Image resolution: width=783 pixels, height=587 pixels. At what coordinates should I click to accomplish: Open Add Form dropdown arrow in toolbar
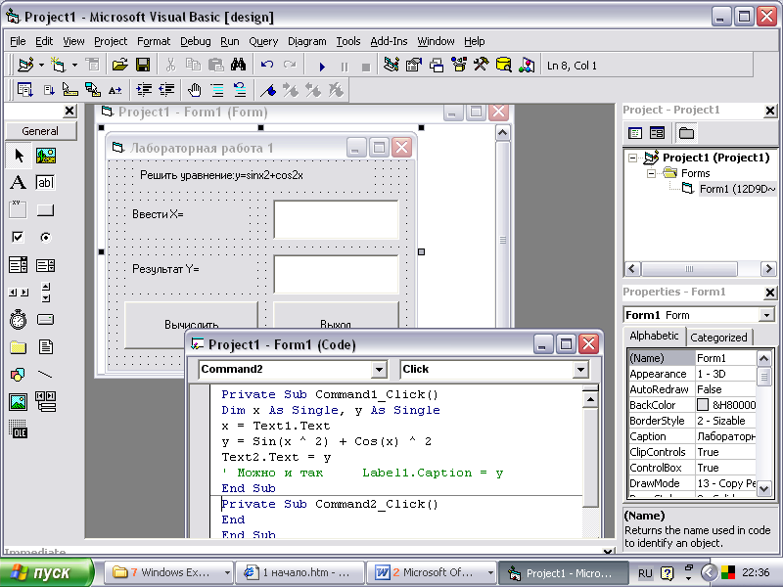pyautogui.click(x=74, y=65)
